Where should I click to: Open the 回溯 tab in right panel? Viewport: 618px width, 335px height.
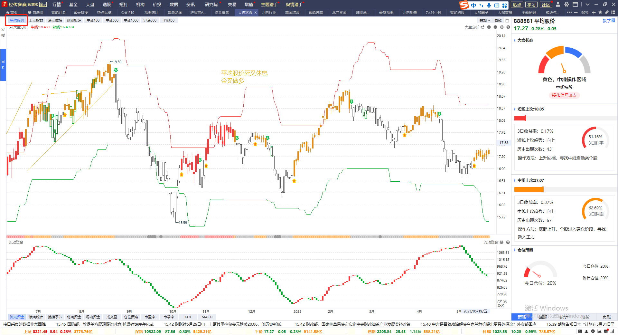(x=543, y=317)
